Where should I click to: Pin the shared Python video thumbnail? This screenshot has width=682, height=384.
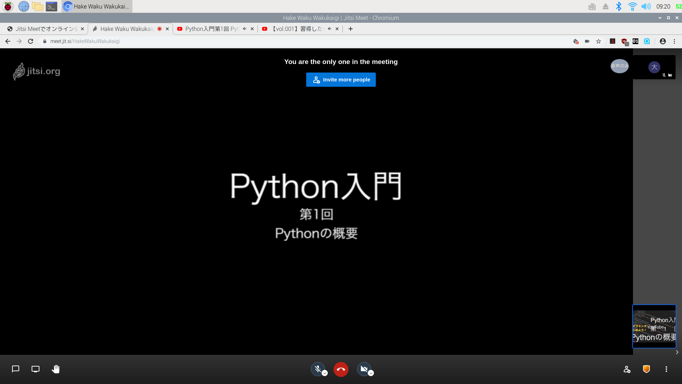[654, 326]
